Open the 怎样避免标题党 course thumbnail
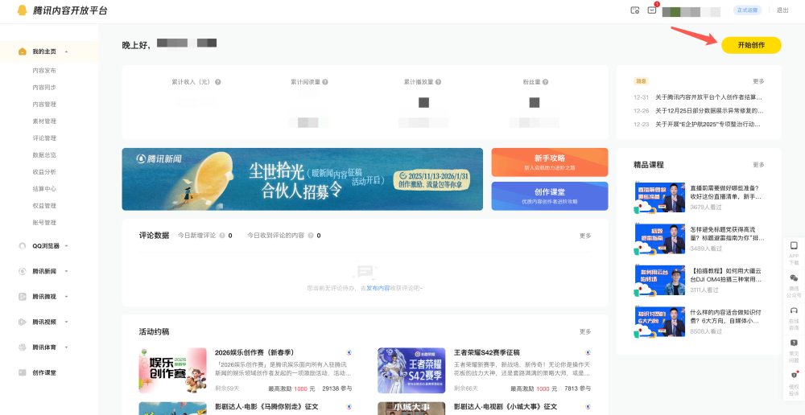The height and width of the screenshot is (415, 805). [659, 239]
